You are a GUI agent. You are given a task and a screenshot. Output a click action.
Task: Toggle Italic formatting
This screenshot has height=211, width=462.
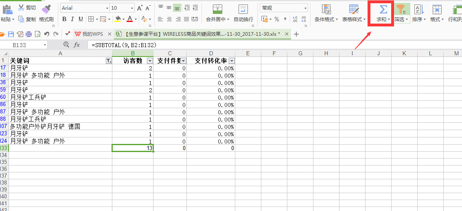[72, 19]
